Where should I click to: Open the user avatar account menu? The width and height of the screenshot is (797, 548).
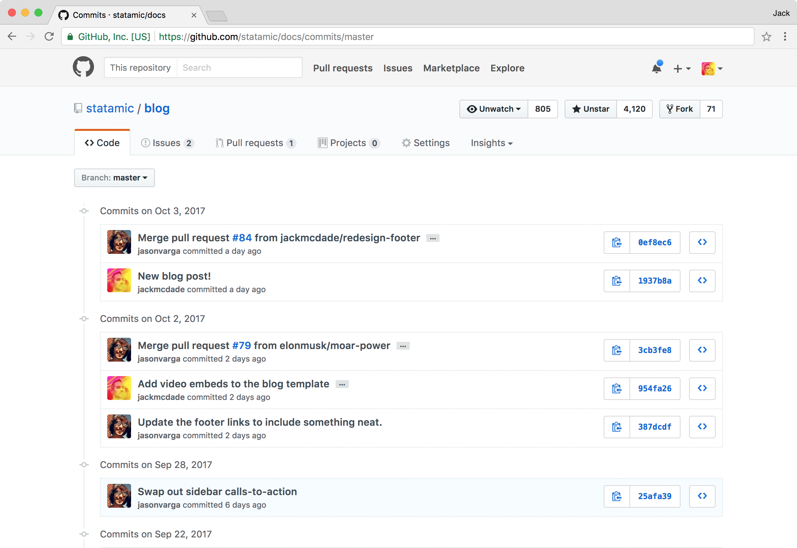click(712, 68)
